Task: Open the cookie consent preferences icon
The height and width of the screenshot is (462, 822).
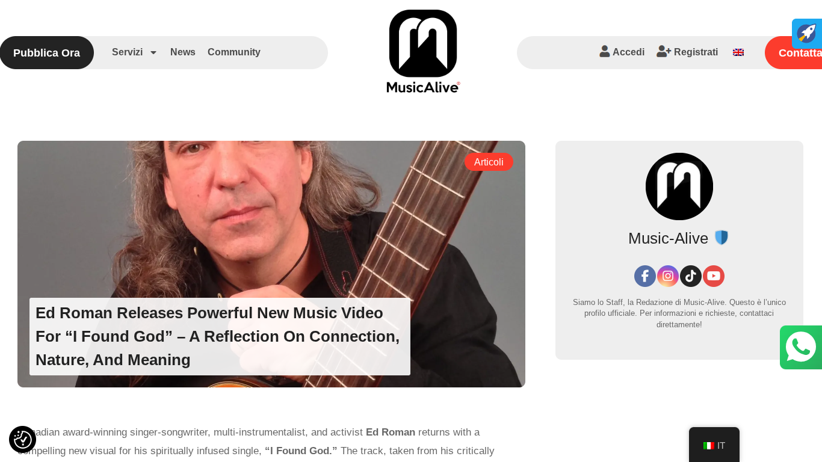Action: (23, 439)
